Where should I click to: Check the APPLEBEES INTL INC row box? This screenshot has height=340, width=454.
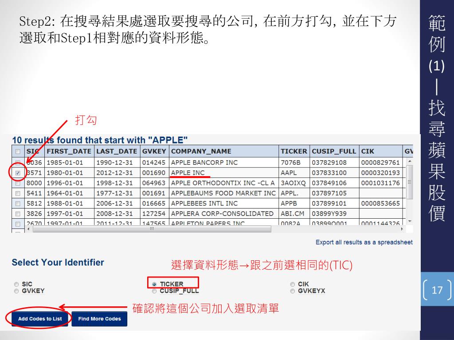18,204
